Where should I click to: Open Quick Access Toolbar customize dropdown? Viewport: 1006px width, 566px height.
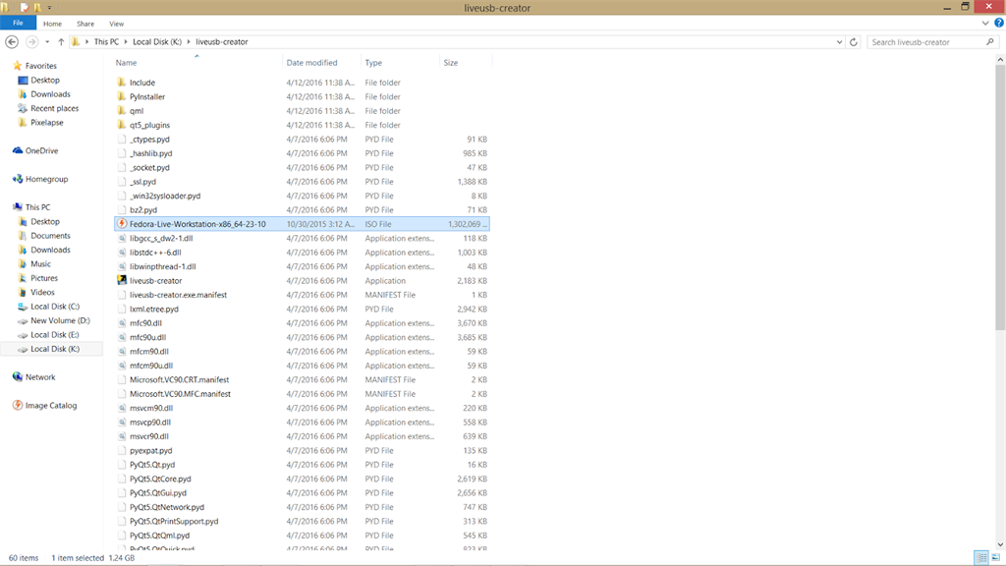click(x=49, y=8)
